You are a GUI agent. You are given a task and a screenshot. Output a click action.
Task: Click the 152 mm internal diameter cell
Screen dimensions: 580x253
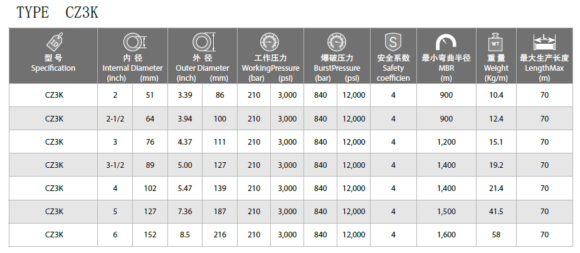coord(150,234)
